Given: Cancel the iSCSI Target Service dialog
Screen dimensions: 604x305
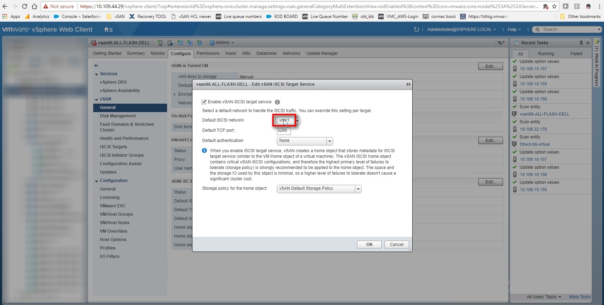Looking at the screenshot, I should coord(396,245).
